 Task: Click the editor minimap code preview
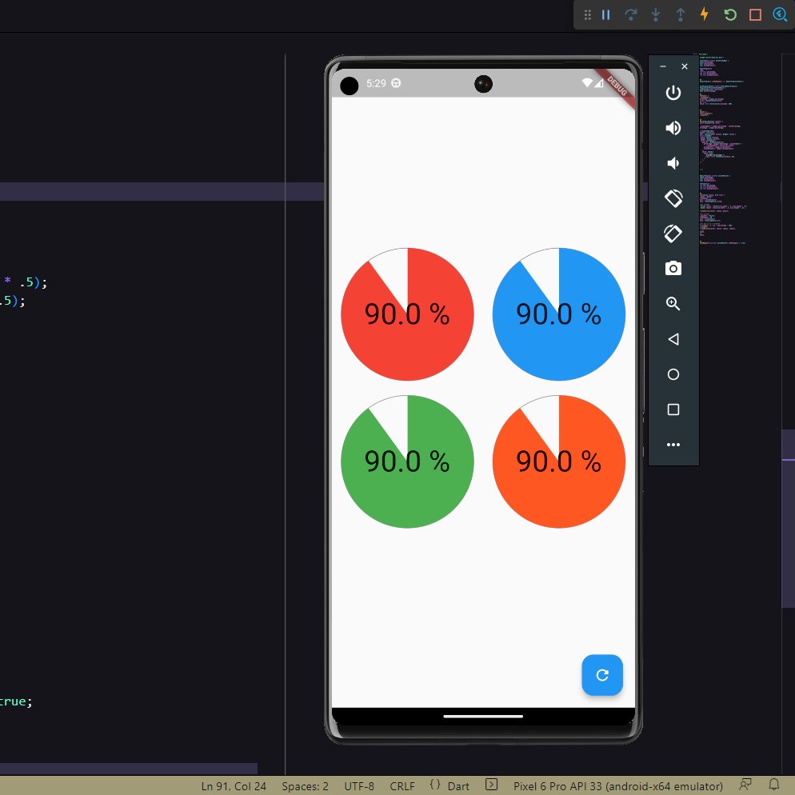(722, 149)
